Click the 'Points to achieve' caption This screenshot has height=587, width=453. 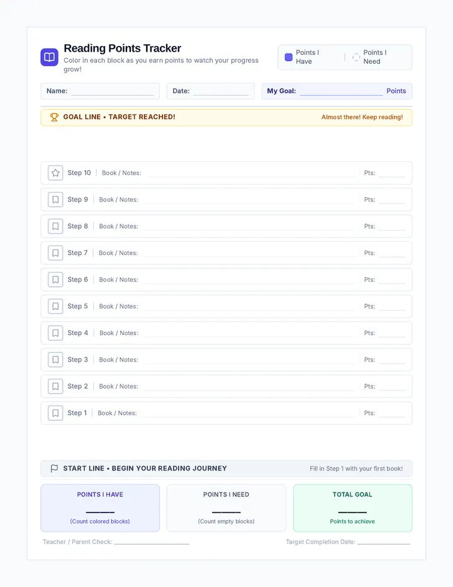click(x=352, y=521)
